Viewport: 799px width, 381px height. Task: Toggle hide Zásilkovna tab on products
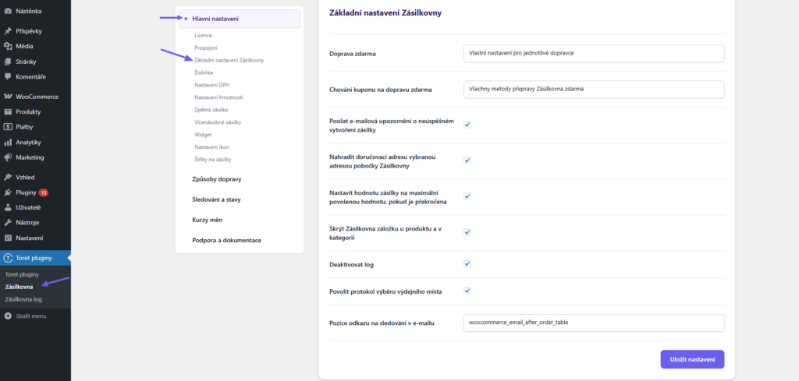click(467, 232)
